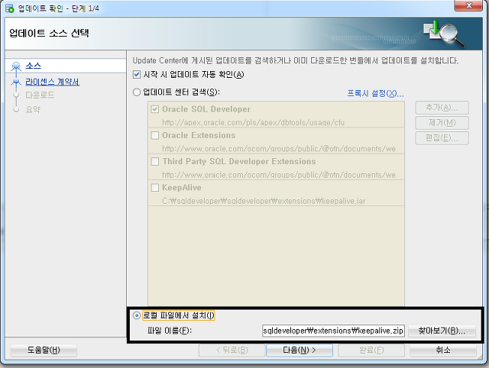Image resolution: width=489 pixels, height=368 pixels.
Task: Select 로컬 파일에서 설치 radio button
Action: click(137, 315)
